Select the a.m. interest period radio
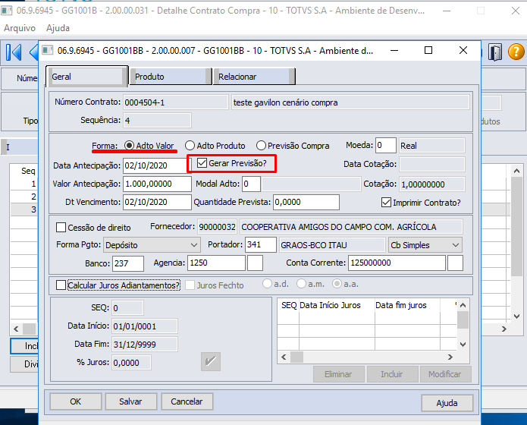Screen dimensions: 527x425 [x=301, y=284]
